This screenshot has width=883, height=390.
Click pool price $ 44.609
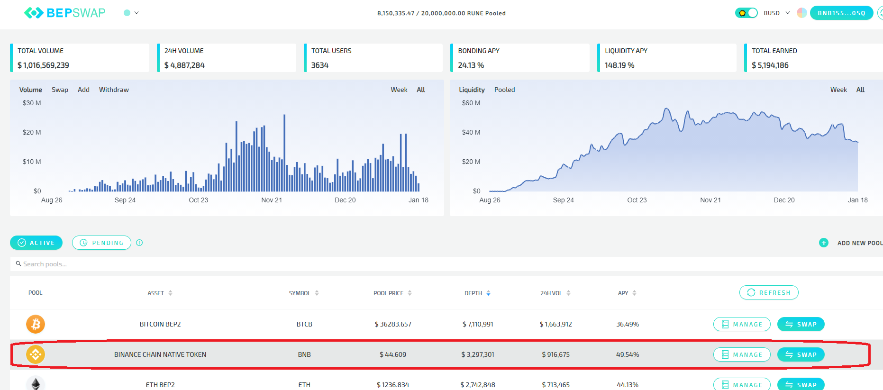point(393,354)
